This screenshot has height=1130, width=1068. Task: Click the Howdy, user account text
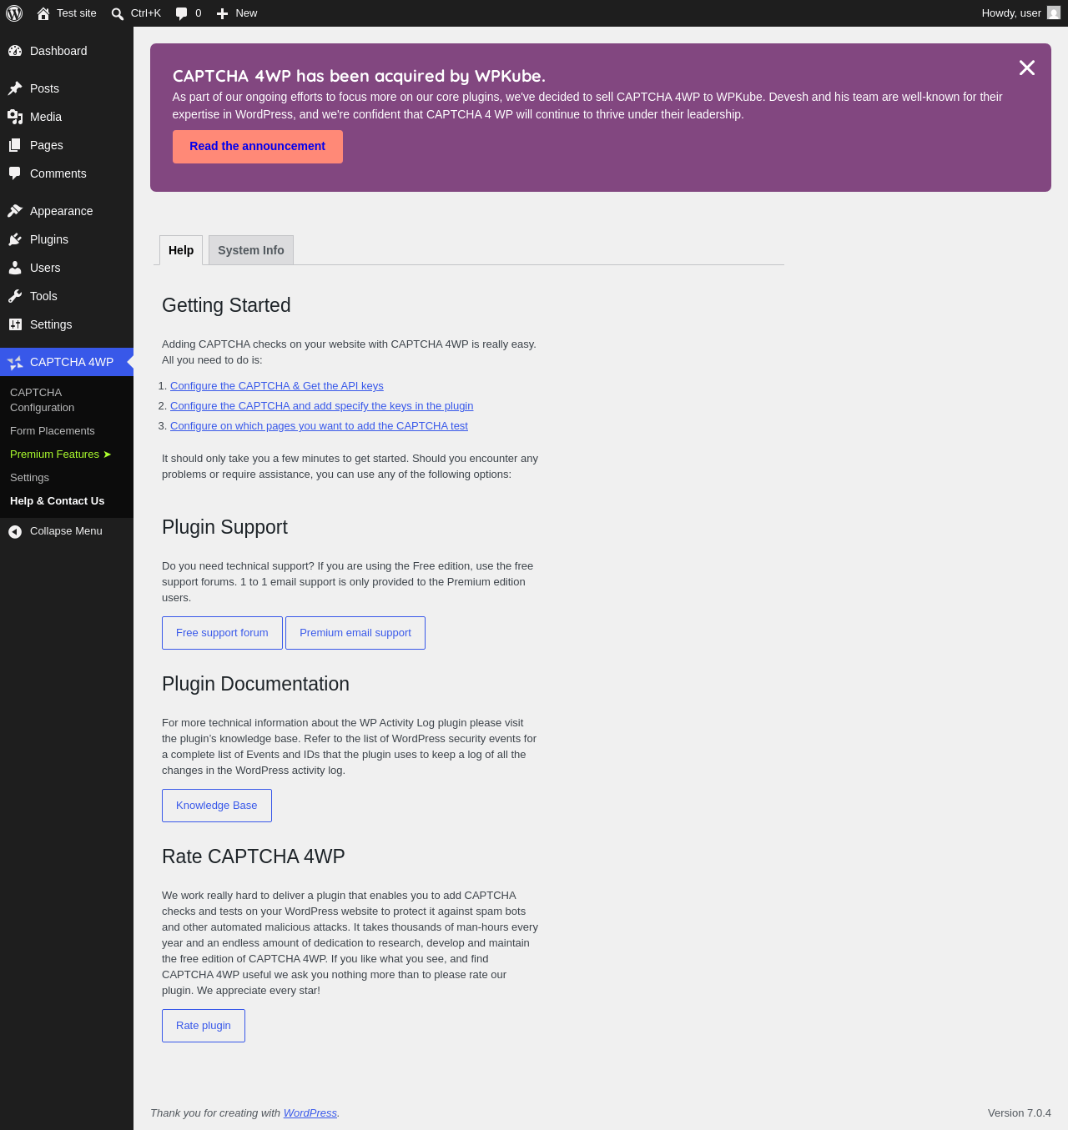1011,13
